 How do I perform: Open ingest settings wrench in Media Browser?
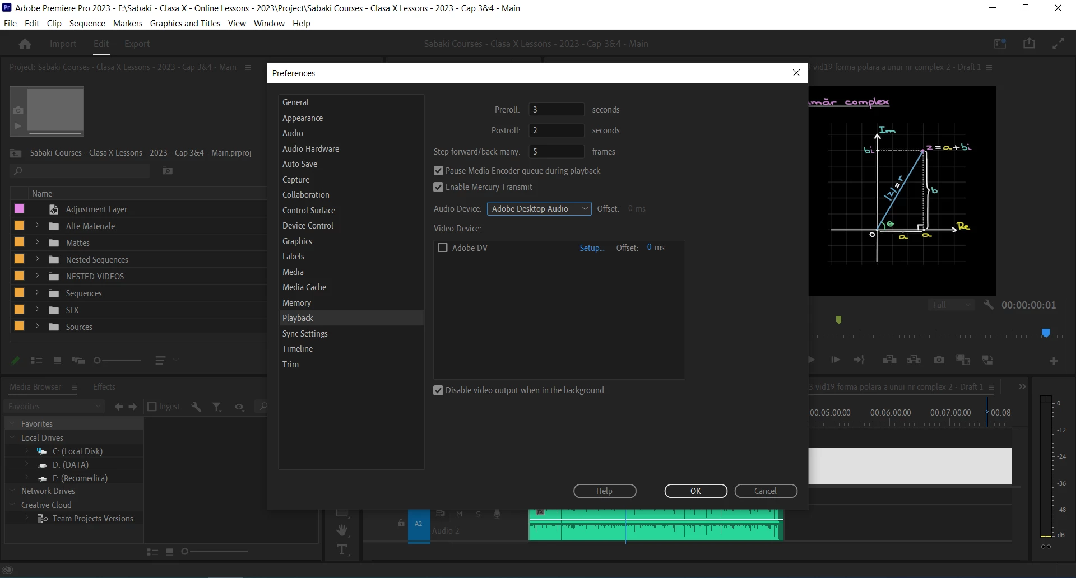pyautogui.click(x=196, y=407)
